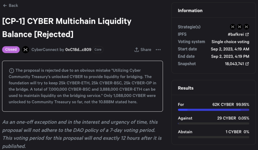Screen dimensions: 258x150
Task: Click the Closed status badge
Action: [11, 50]
